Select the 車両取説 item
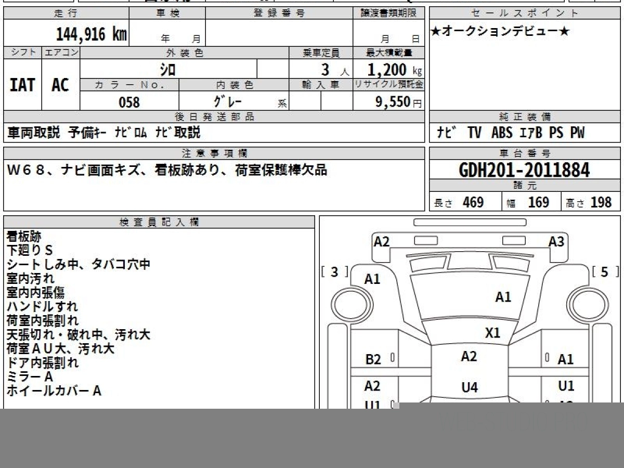 coord(34,133)
